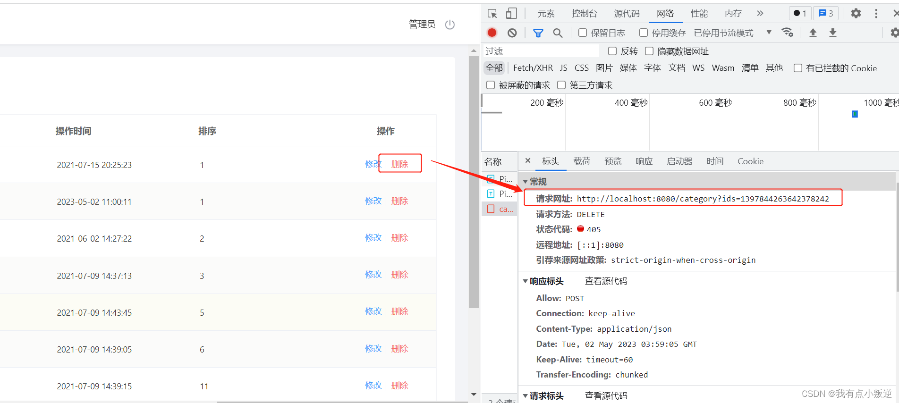Image resolution: width=899 pixels, height=403 pixels.
Task: Open the errors counter showing 1
Action: 800,13
